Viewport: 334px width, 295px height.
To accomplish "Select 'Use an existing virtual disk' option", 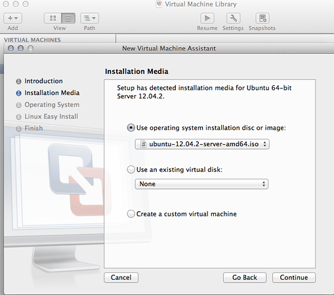I will point(131,170).
